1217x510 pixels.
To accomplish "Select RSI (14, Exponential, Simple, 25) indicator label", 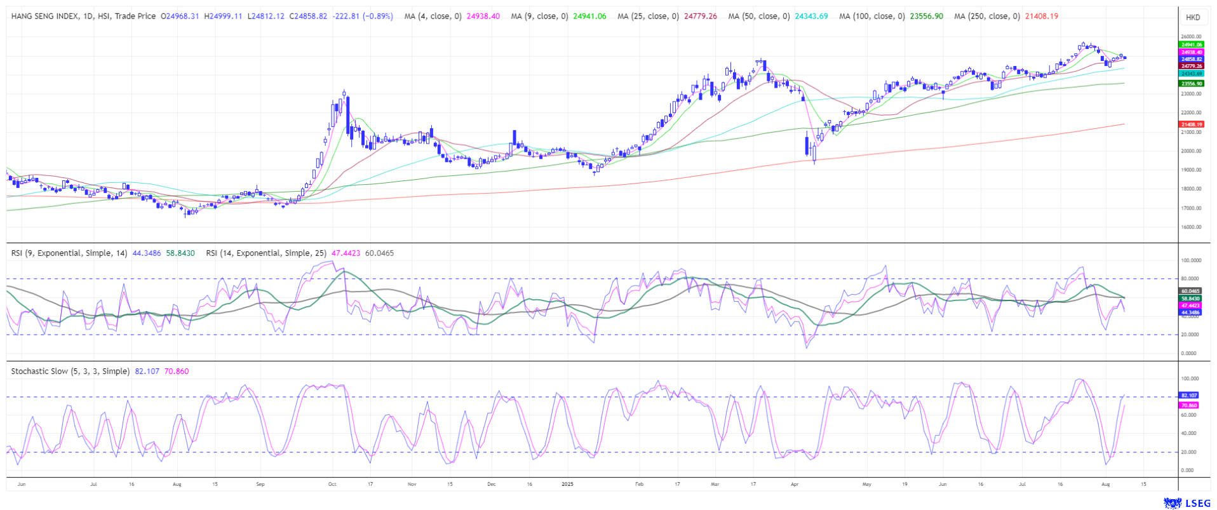I will [x=267, y=253].
